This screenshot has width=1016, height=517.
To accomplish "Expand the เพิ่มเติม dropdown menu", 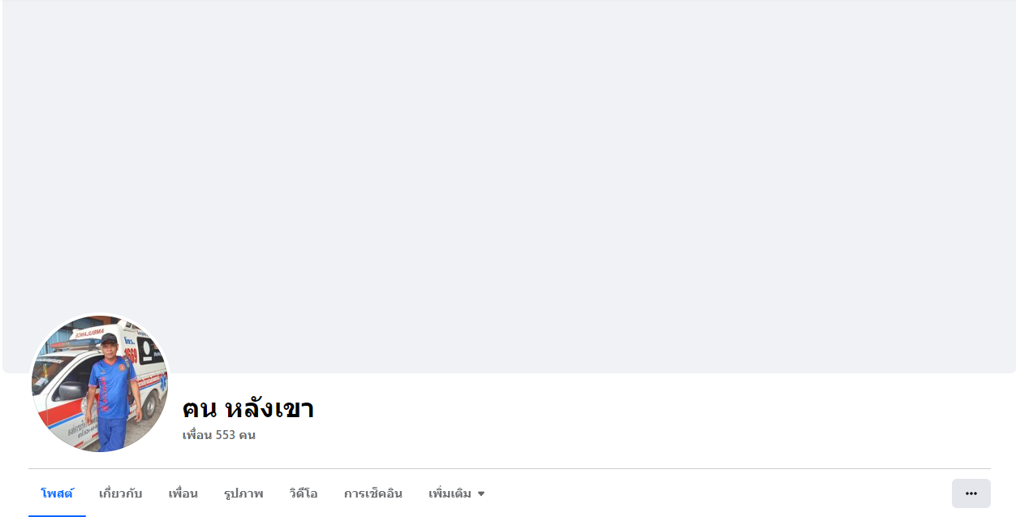I will click(x=457, y=493).
